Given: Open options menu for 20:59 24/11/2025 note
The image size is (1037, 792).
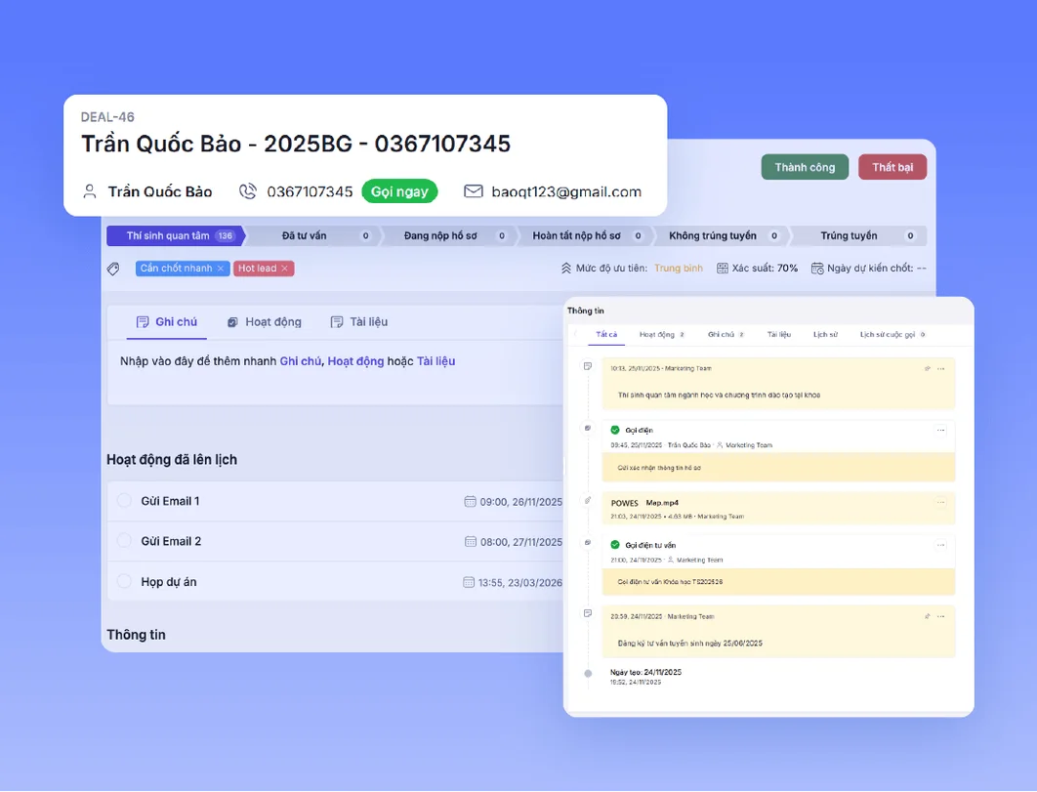Looking at the screenshot, I should pos(941,616).
